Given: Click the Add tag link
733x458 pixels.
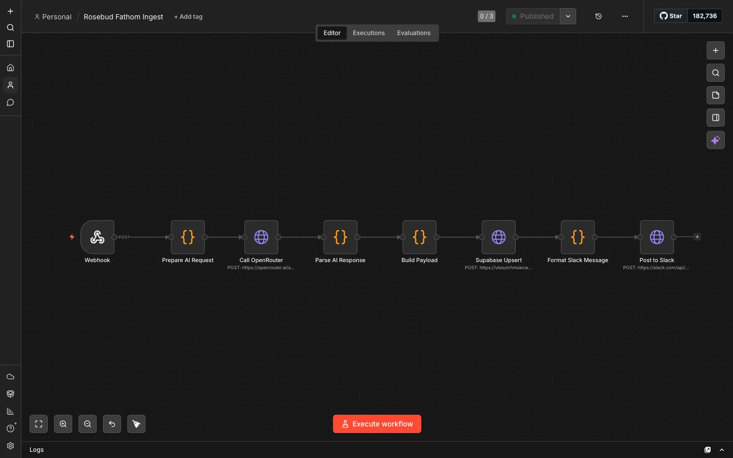Looking at the screenshot, I should click(x=188, y=17).
